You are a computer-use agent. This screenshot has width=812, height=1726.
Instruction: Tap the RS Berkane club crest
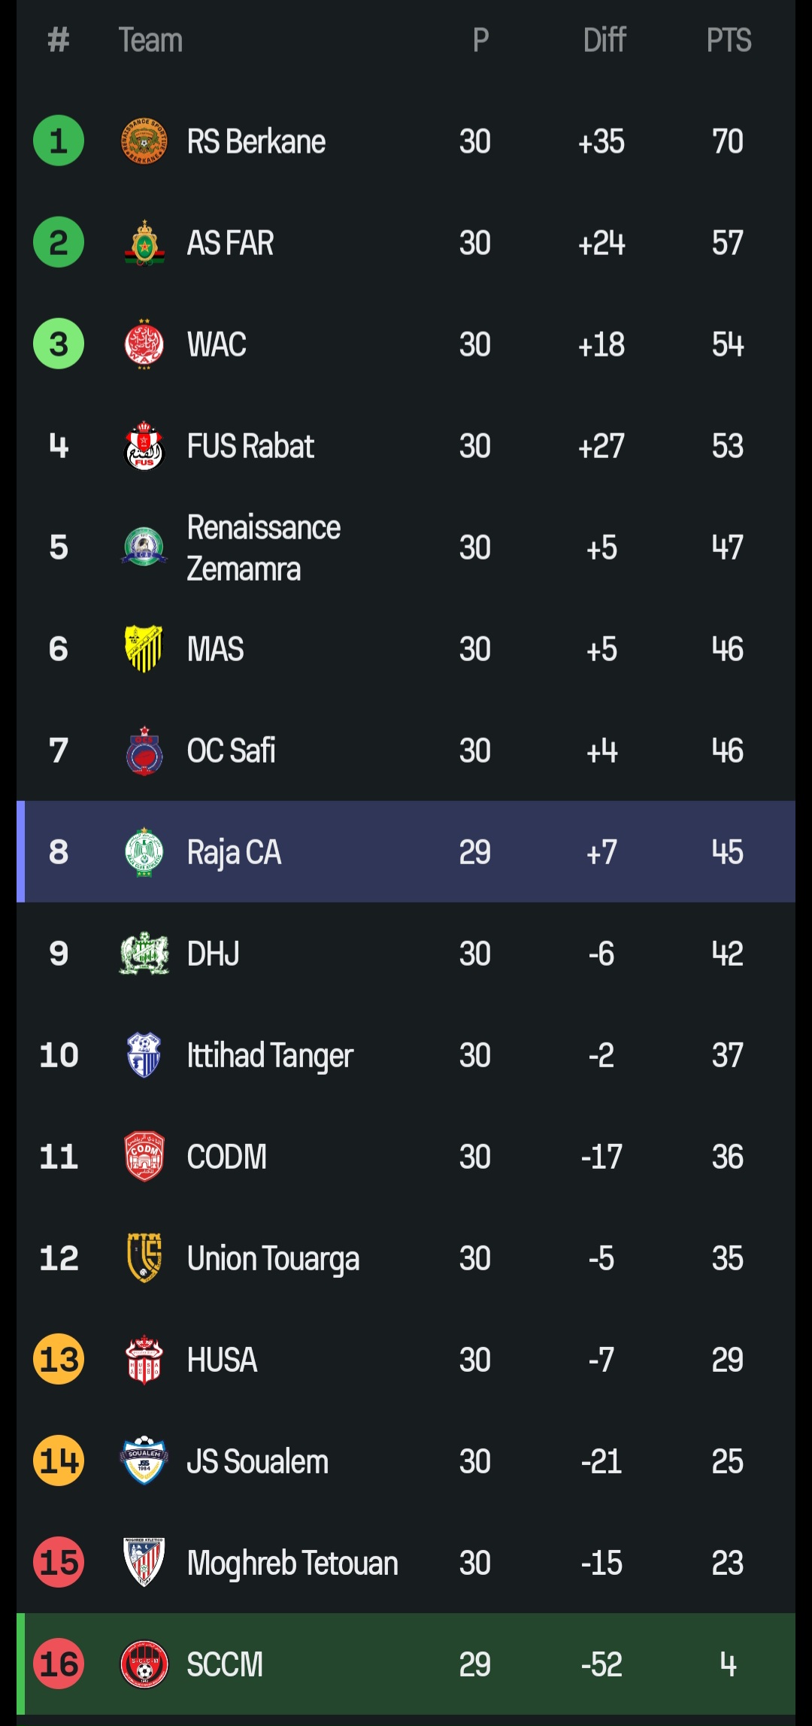[x=144, y=141]
